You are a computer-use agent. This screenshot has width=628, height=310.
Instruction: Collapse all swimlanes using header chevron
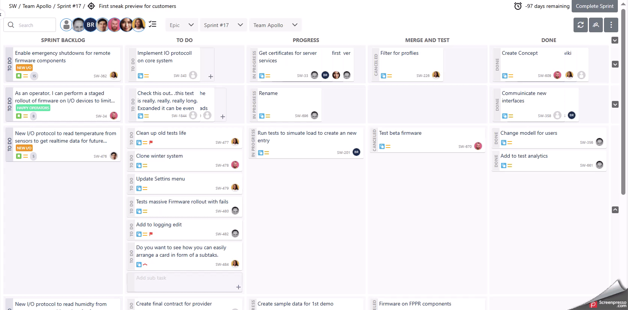click(615, 40)
